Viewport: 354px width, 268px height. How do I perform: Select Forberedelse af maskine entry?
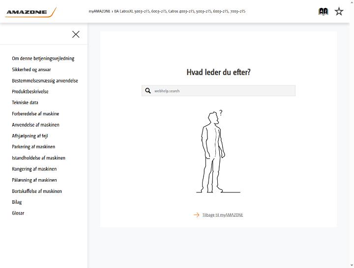[35, 114]
